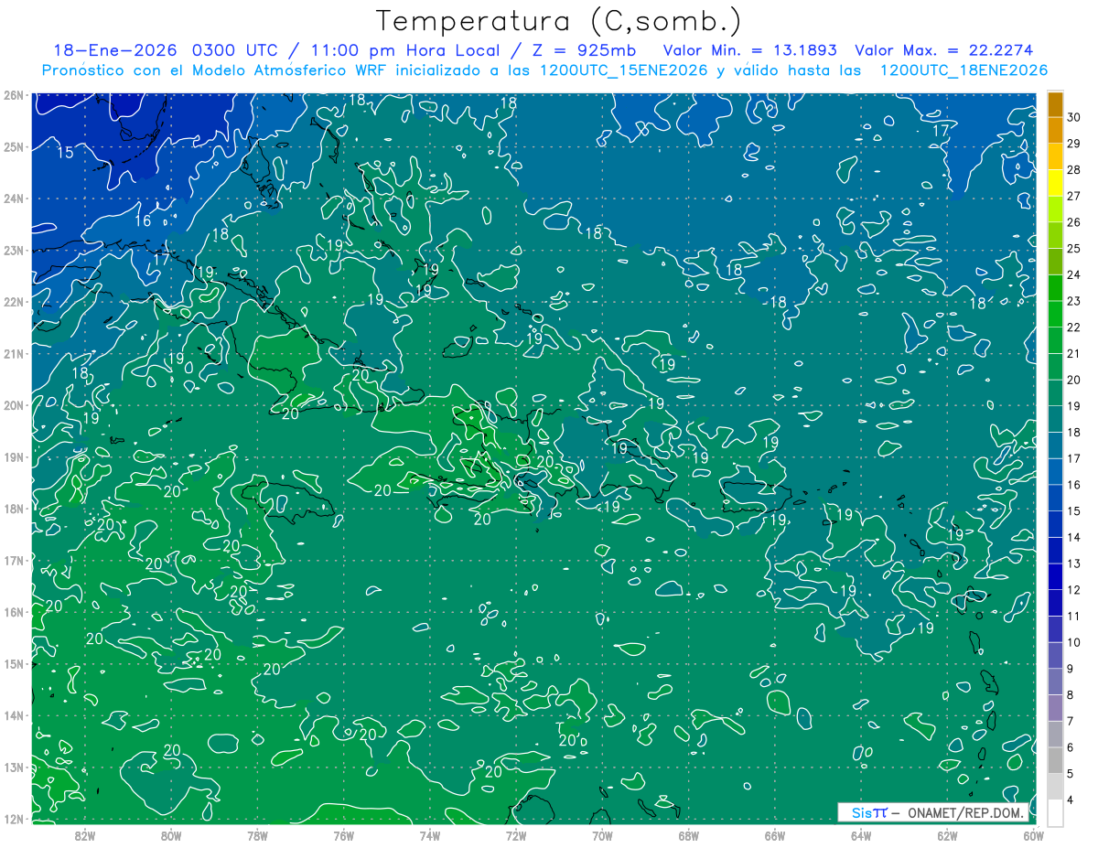Click the '23N' latitude axis label
1098x848 pixels.
coord(14,250)
